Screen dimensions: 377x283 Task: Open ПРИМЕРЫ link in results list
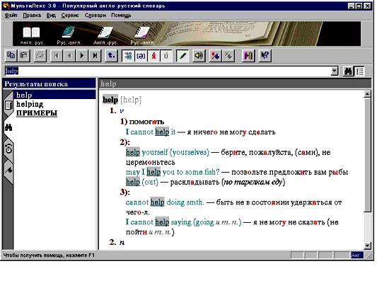37,113
